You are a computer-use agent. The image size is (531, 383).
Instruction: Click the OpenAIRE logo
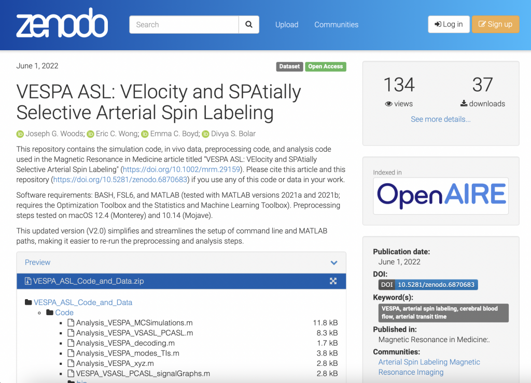pos(441,196)
